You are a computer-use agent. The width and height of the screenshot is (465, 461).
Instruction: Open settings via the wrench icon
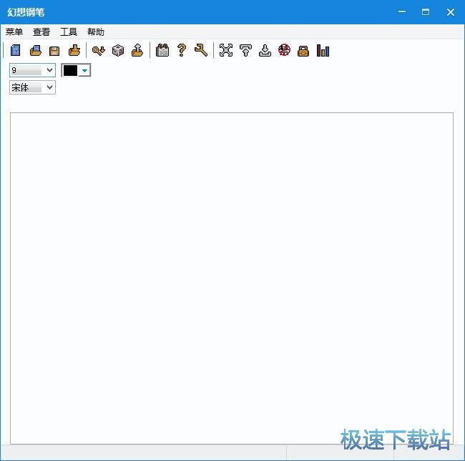(x=201, y=50)
